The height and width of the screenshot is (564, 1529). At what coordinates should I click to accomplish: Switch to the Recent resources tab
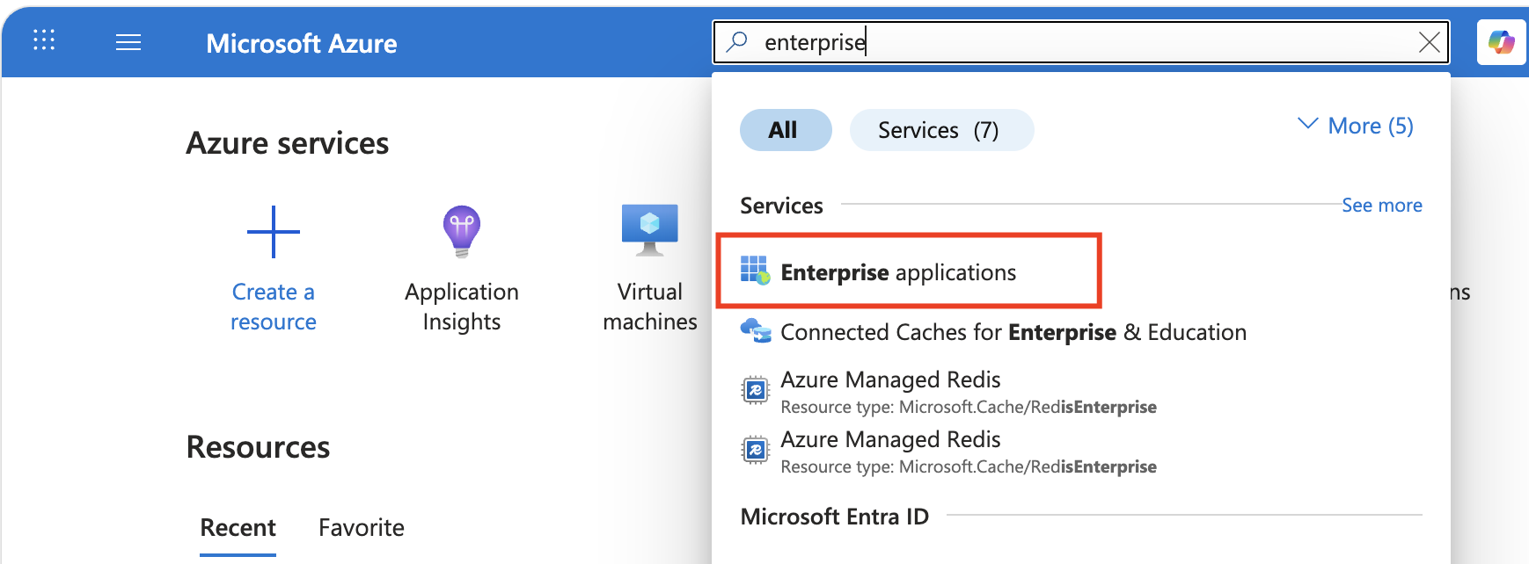(238, 528)
